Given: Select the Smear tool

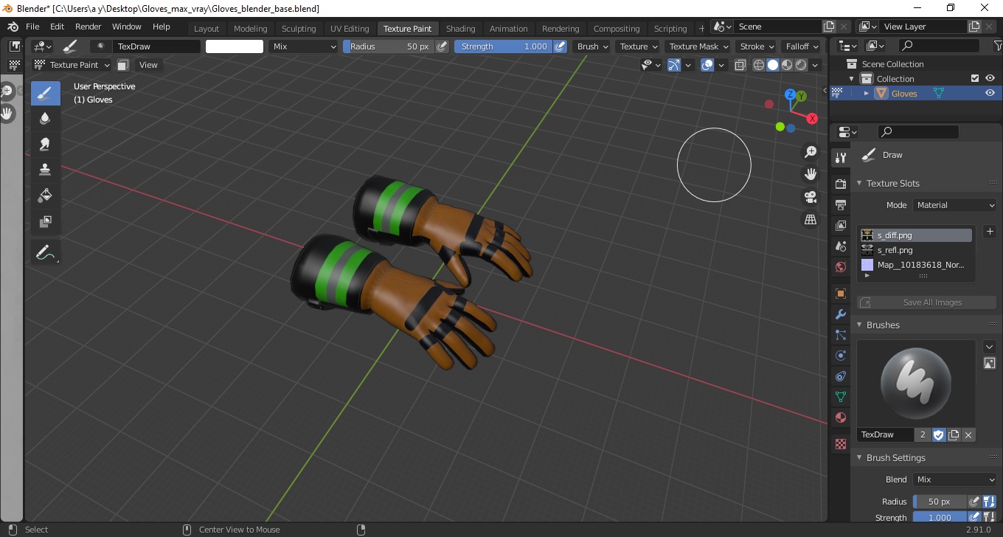Looking at the screenshot, I should (x=45, y=144).
